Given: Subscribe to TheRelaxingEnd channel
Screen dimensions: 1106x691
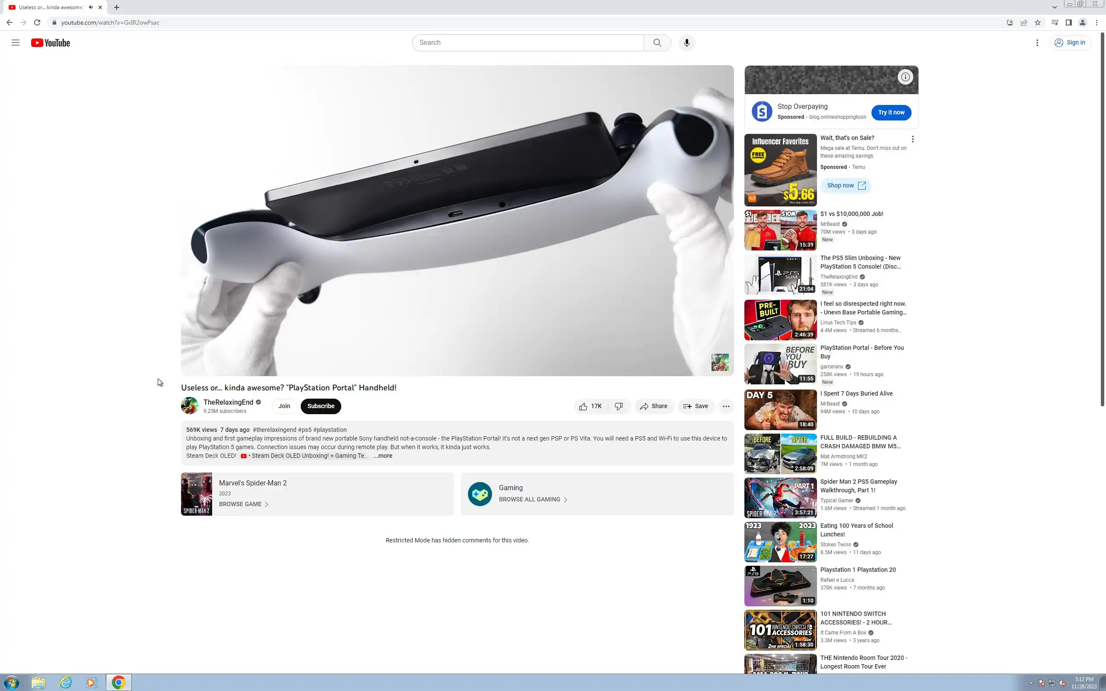Looking at the screenshot, I should (x=321, y=406).
